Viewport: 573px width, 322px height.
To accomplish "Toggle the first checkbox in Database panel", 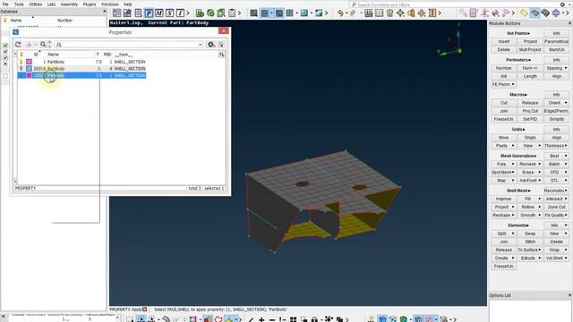I will [5, 46].
